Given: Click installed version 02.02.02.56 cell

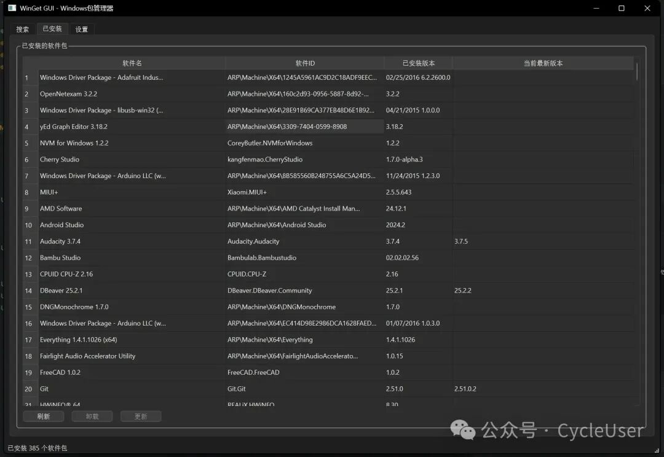Looking at the screenshot, I should (x=419, y=258).
